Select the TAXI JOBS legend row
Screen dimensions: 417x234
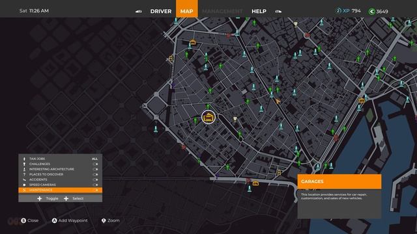click(x=61, y=159)
